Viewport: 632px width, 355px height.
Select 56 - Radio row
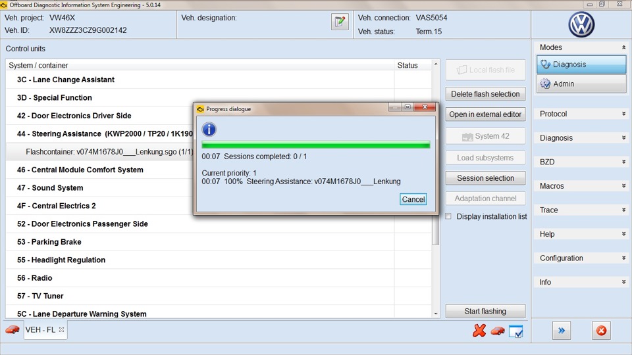click(x=219, y=278)
